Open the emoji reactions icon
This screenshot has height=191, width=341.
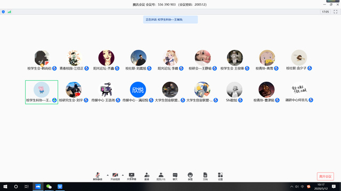pyautogui.click(x=190, y=176)
